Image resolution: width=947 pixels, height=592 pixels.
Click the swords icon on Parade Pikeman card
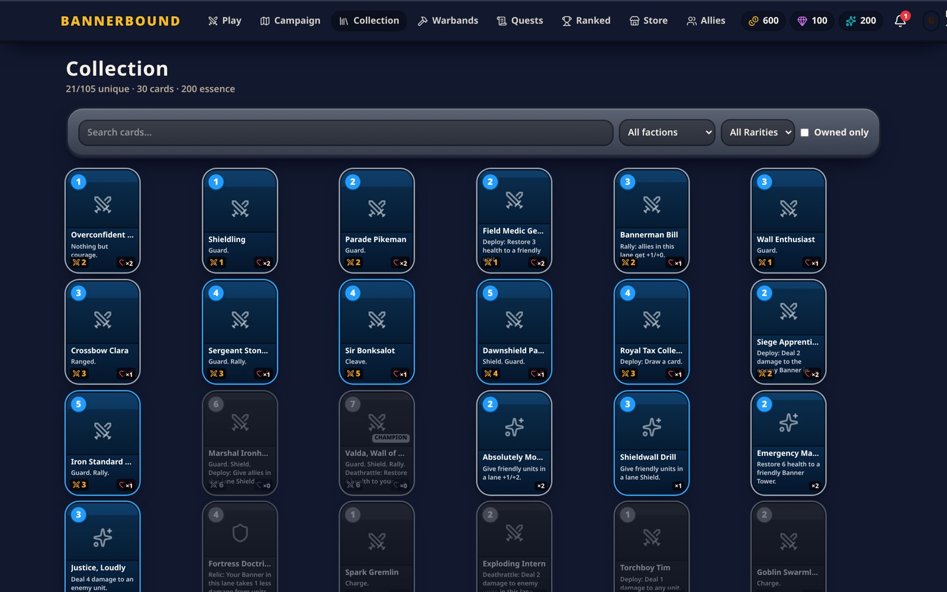tap(377, 208)
